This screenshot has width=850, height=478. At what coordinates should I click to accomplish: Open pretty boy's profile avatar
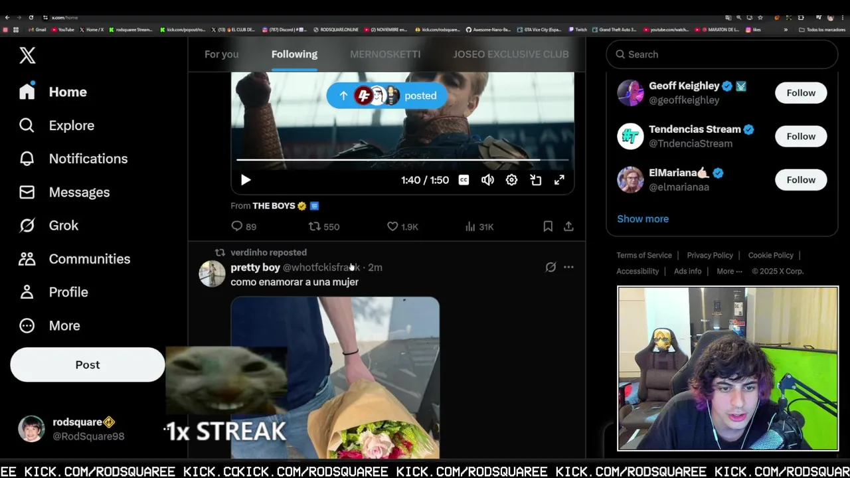212,274
